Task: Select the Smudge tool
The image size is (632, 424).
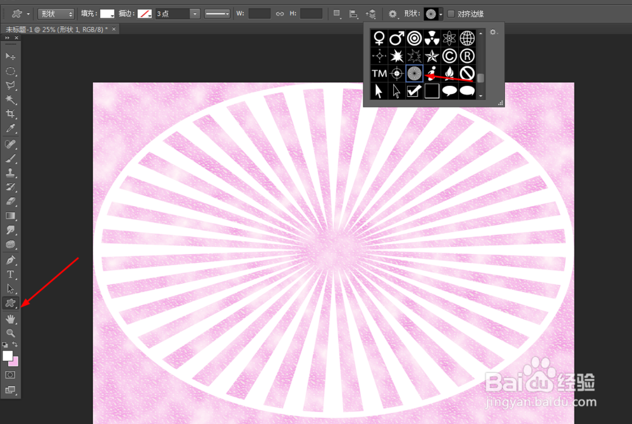Action: (x=11, y=230)
